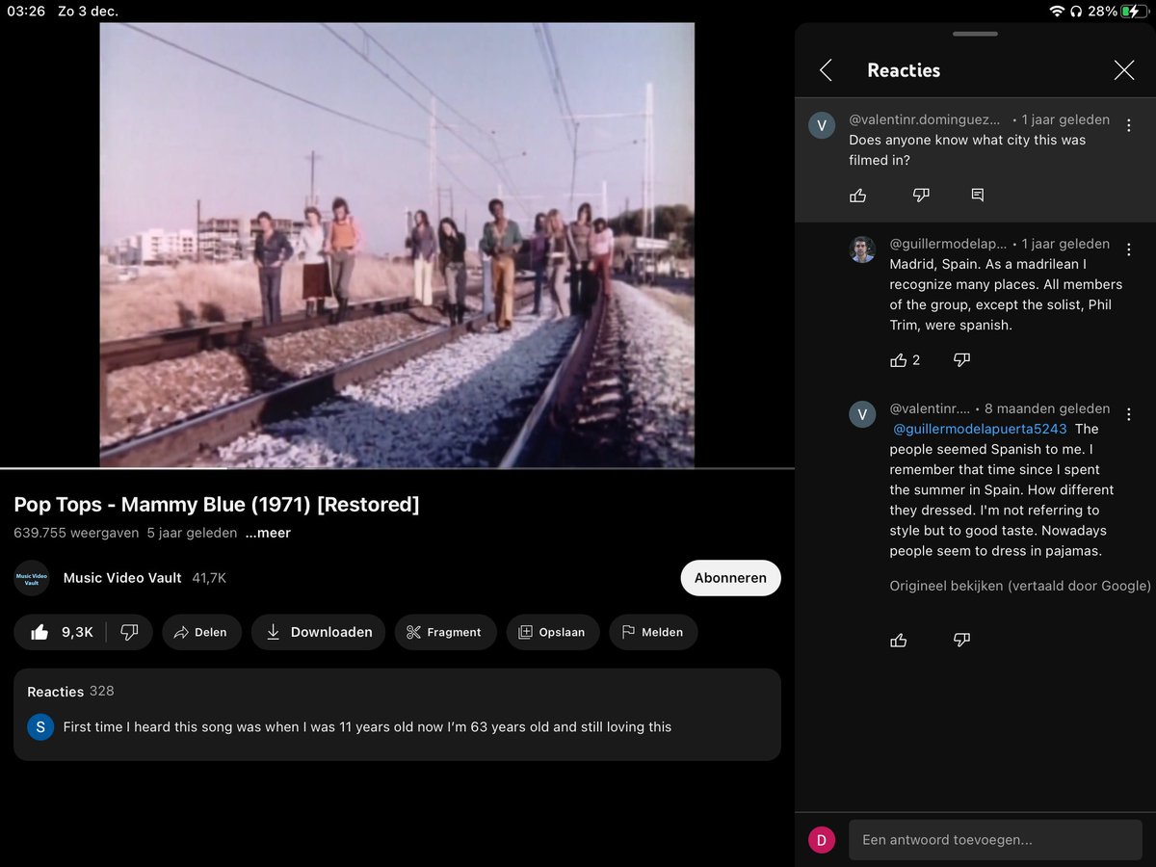
Task: Dislike the video using the thumbs down icon
Action: point(130,632)
